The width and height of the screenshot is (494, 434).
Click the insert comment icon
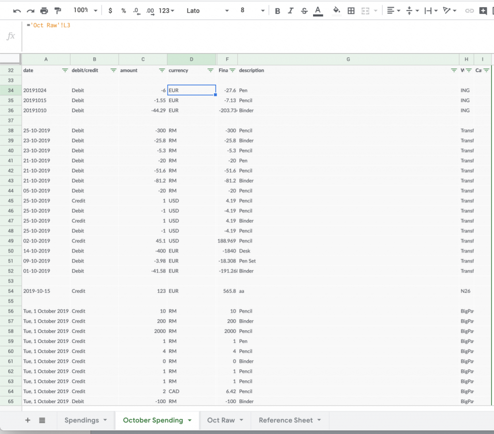point(483,11)
